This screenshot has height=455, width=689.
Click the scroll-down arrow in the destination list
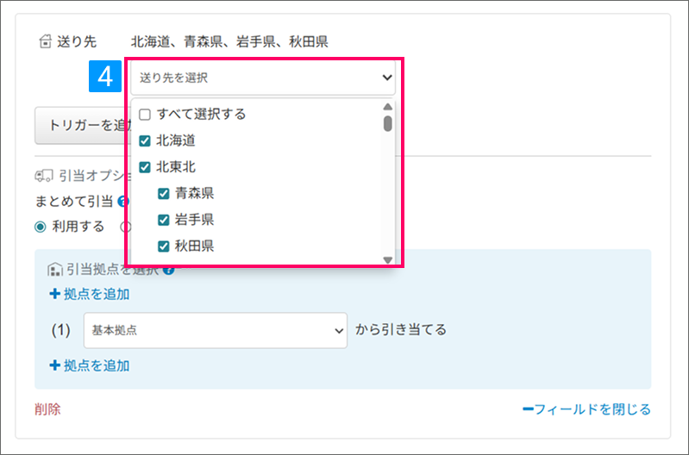(388, 259)
